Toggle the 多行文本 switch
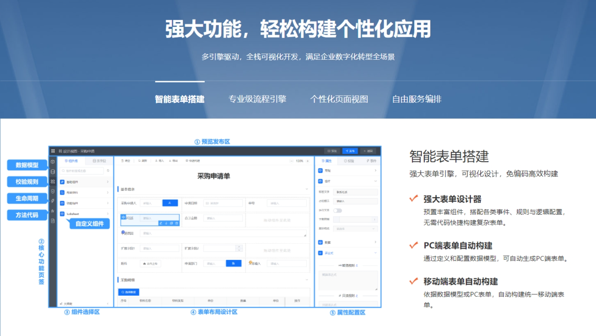This screenshot has height=336, width=596. click(337, 210)
